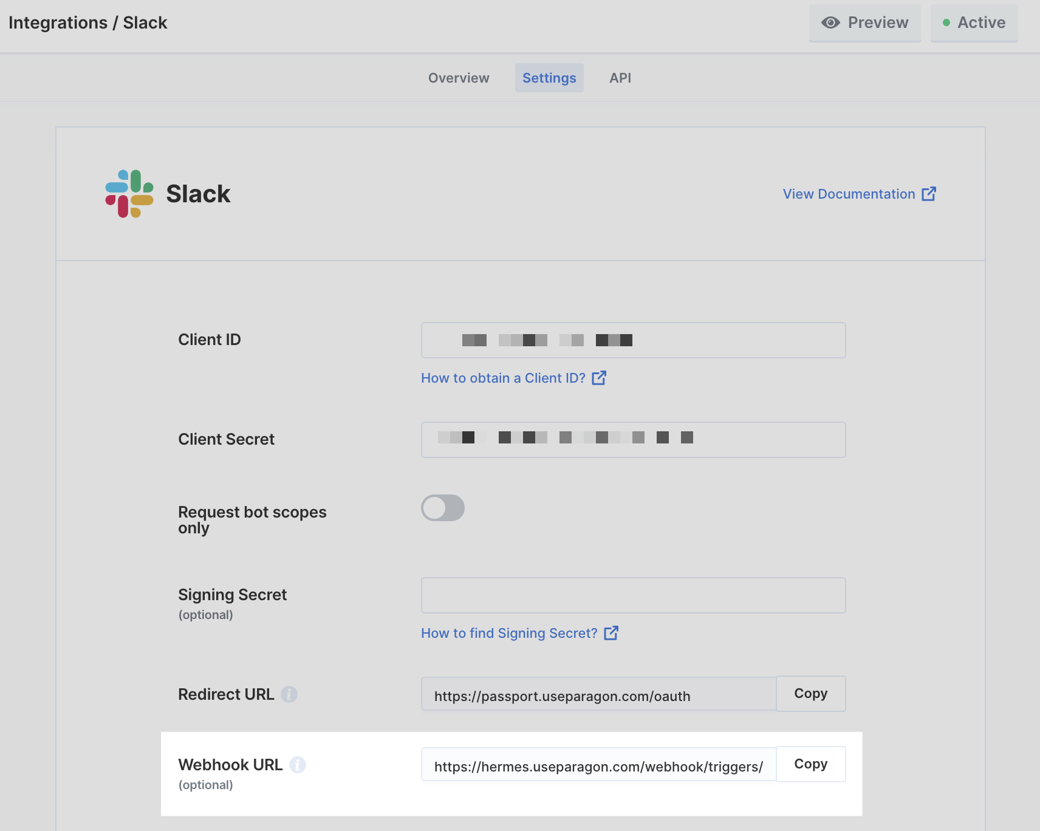Click the Redirect URL info icon

pyautogui.click(x=289, y=694)
